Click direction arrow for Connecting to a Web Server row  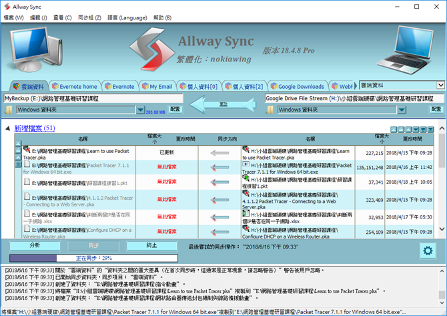(219, 200)
